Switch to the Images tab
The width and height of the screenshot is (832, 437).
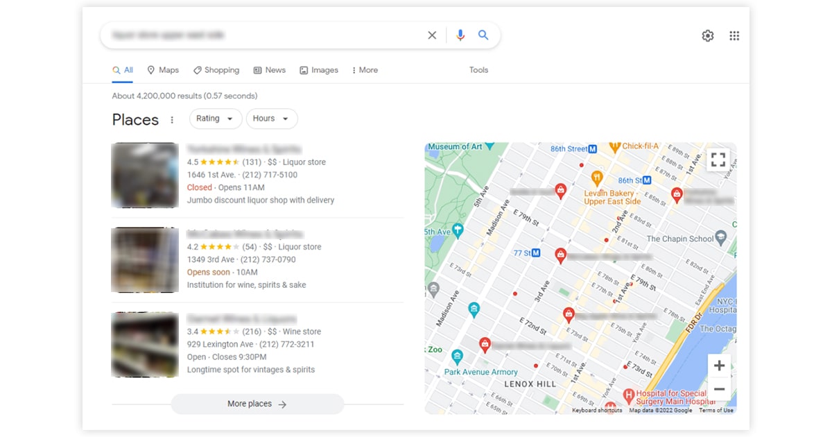[x=319, y=70]
